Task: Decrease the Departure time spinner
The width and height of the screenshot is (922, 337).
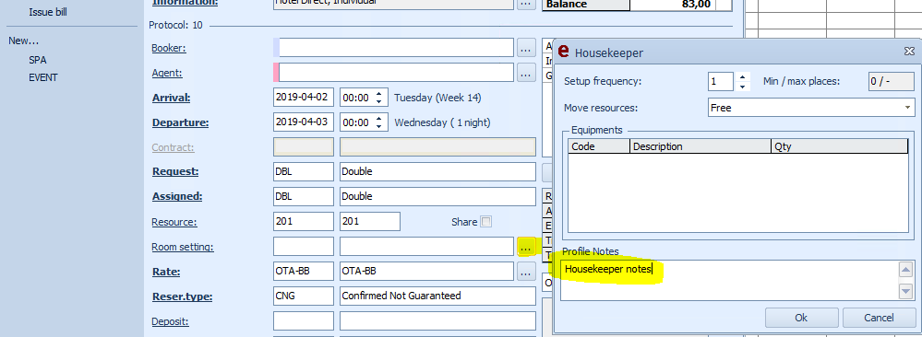Action: click(x=379, y=127)
